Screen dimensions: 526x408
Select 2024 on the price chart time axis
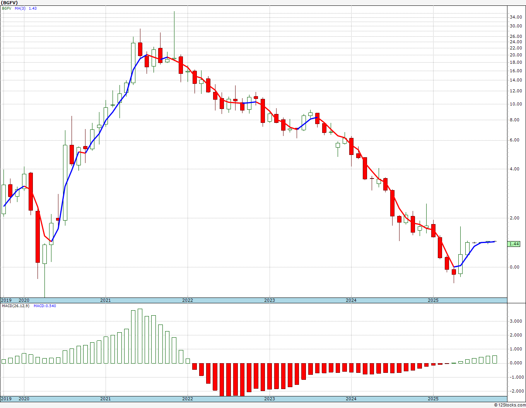[351, 300]
